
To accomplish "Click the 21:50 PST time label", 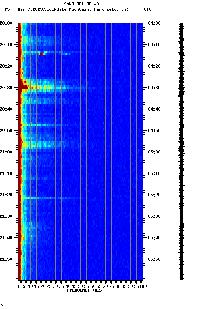I will click(6, 259).
